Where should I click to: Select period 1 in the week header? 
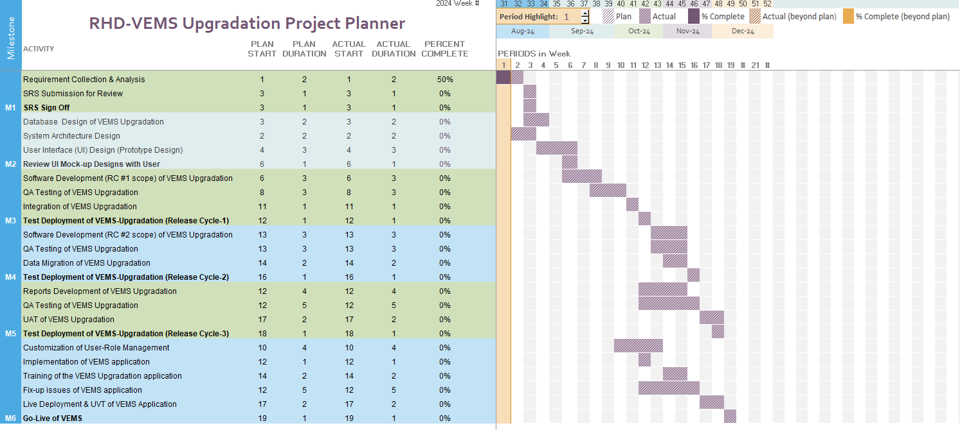click(x=503, y=65)
